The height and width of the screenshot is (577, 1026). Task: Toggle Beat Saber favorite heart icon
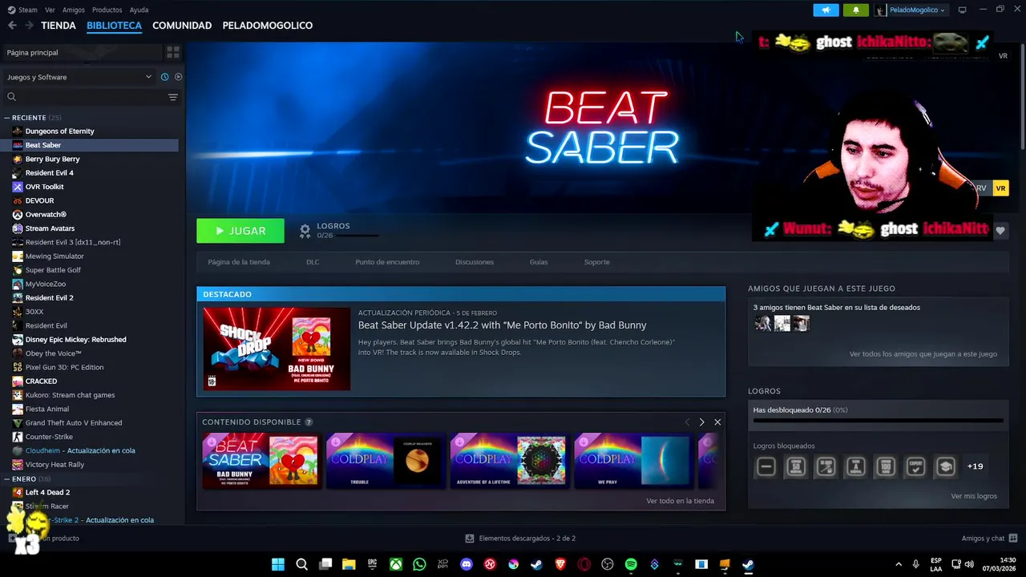1000,231
